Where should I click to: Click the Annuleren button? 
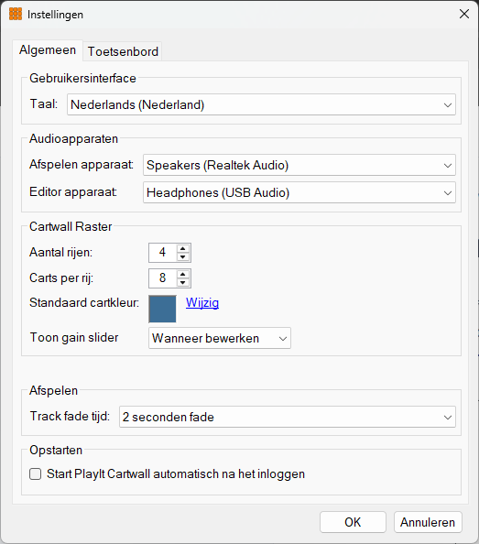point(428,522)
